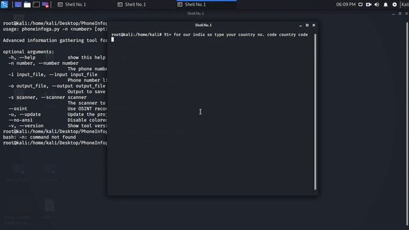Switch to the highlighted active Shell No. 1 taskbar entry
The width and height of the screenshot is (409, 230).
pyautogui.click(x=206, y=4)
